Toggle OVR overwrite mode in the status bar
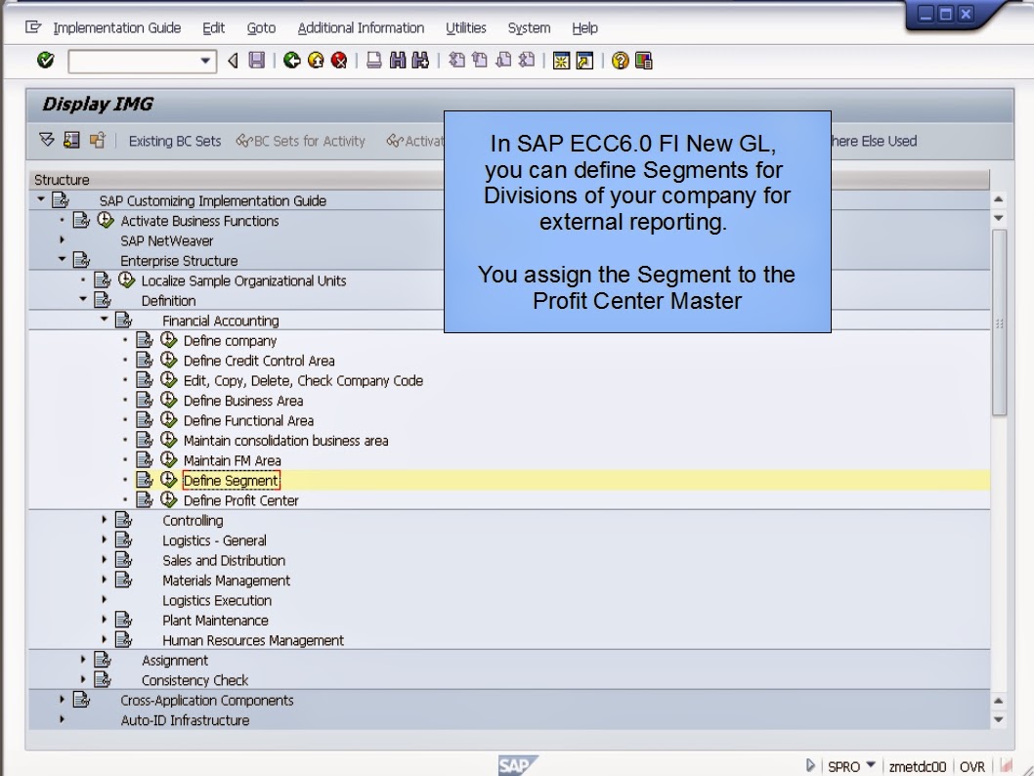This screenshot has height=776, width=1034. [x=973, y=765]
